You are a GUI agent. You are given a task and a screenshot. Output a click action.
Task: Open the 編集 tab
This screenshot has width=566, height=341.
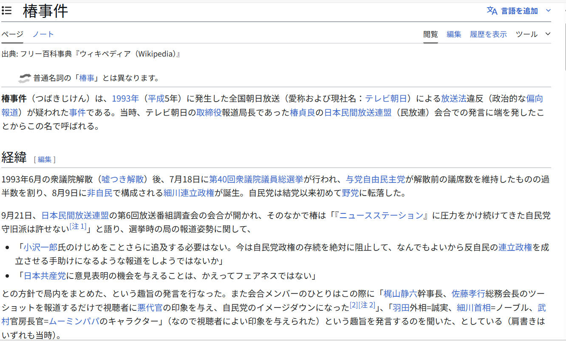coord(454,34)
